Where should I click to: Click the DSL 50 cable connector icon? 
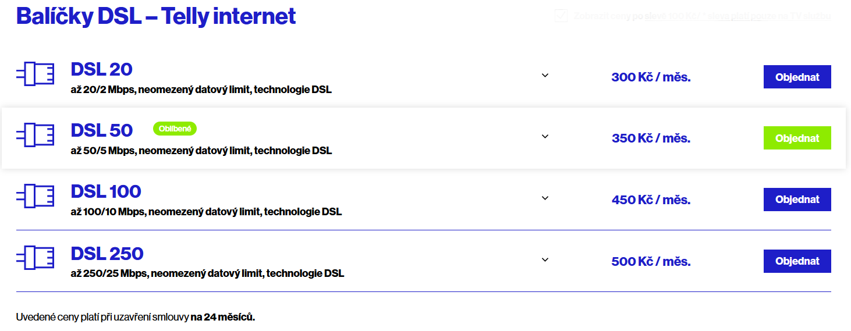click(35, 135)
